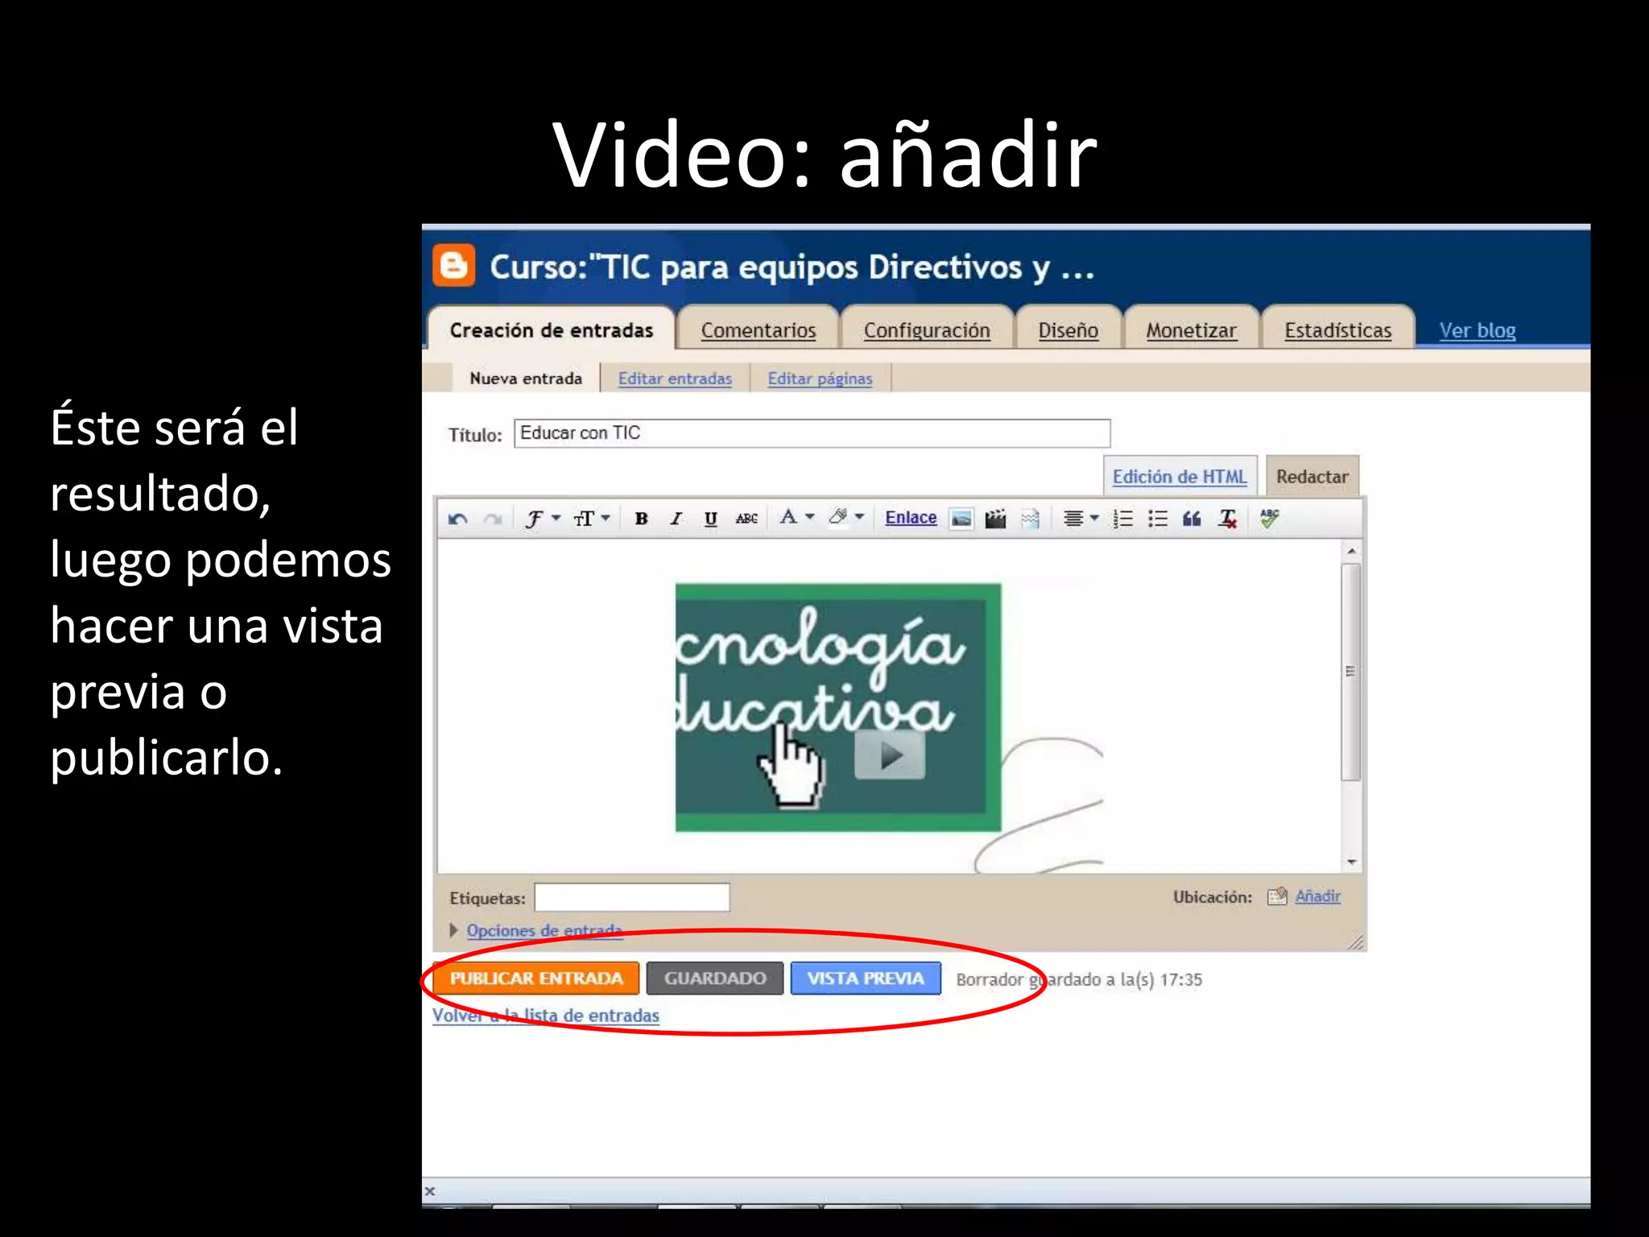The width and height of the screenshot is (1649, 1237).
Task: Click the Borrador guardado a la(s) 17:35 status text
Action: click(x=1079, y=979)
